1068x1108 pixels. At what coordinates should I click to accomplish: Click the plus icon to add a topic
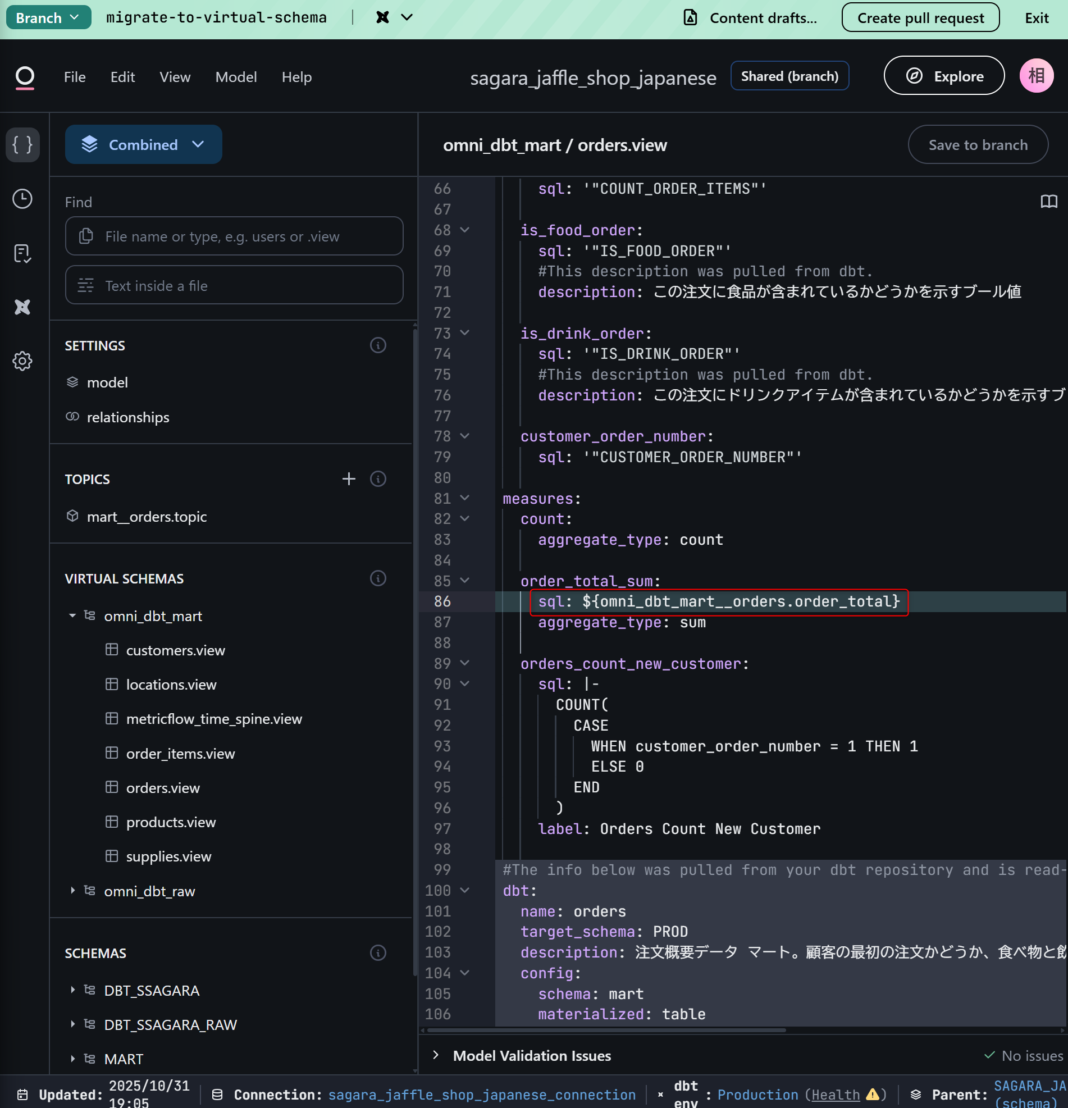pyautogui.click(x=349, y=479)
